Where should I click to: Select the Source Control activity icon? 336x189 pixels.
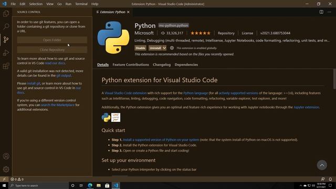(x=6, y=39)
